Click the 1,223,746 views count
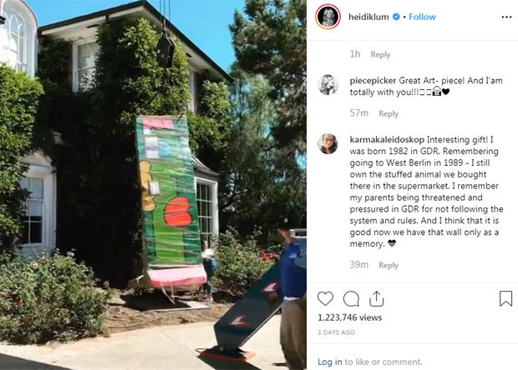Image resolution: width=518 pixels, height=370 pixels. [x=350, y=317]
